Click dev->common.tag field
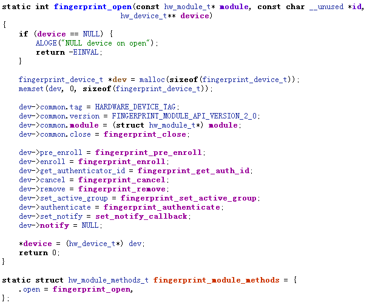The height and width of the screenshot is (305, 375). tap(50, 107)
